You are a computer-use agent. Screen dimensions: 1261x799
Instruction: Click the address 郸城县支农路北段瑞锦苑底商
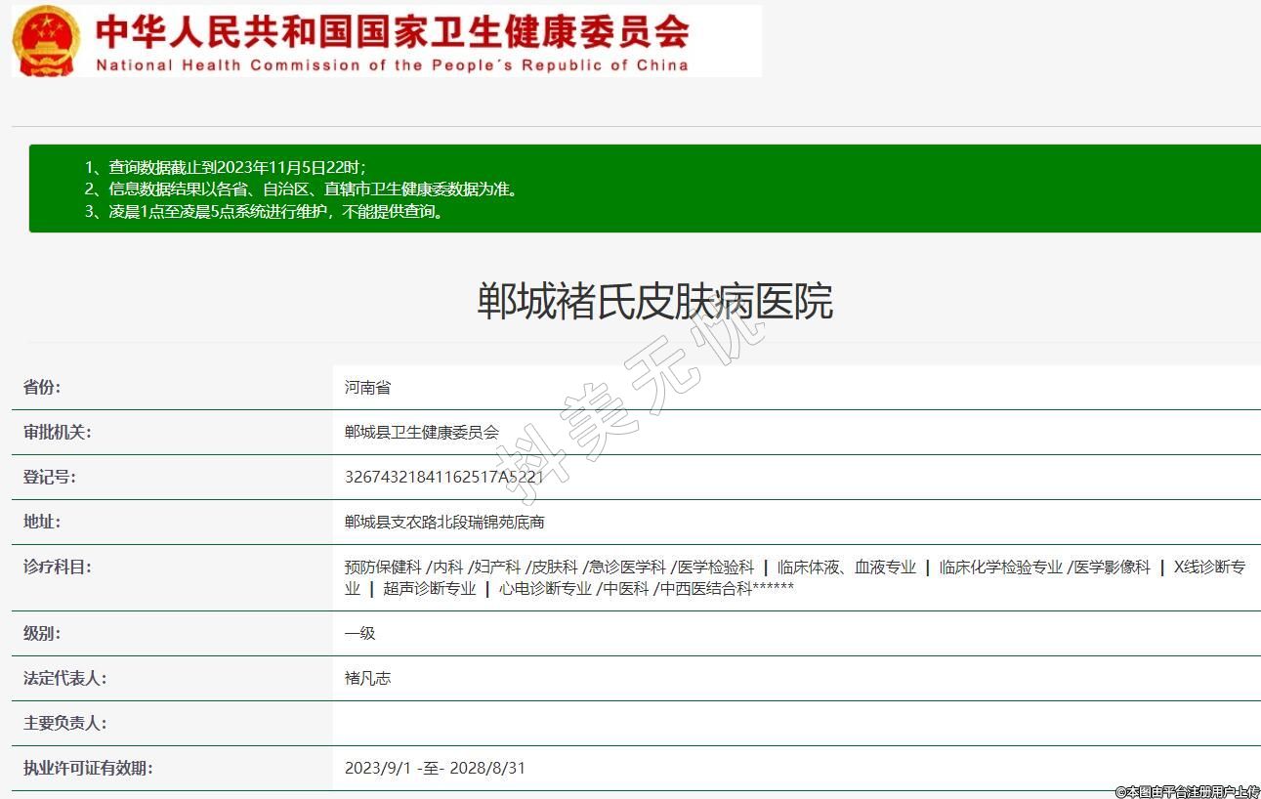pos(444,523)
